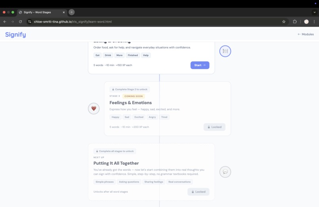The width and height of the screenshot is (319, 207).
Task: Select the More word tag
Action: (120, 55)
